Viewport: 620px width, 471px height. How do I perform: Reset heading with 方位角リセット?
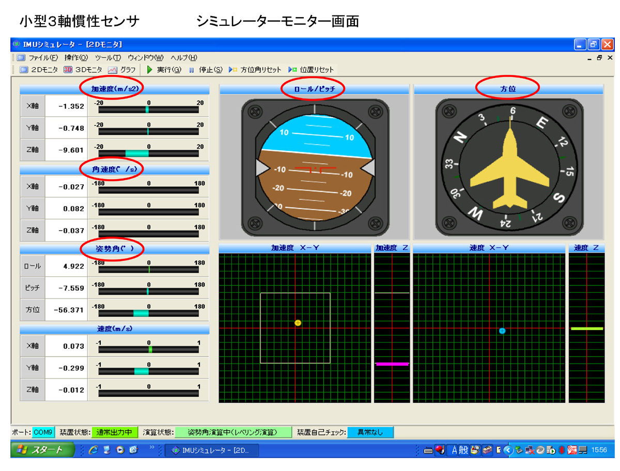[x=256, y=70]
